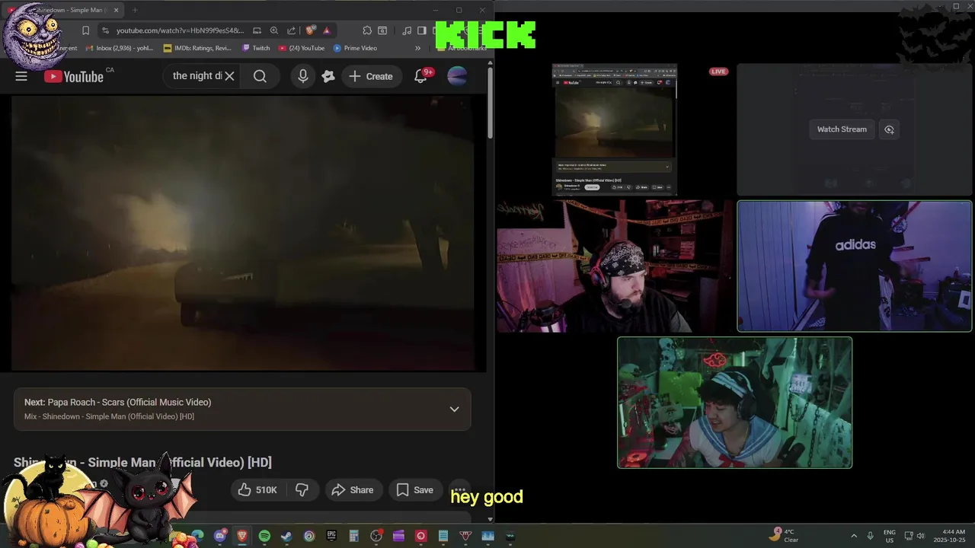Save video to a playlist
Screen dimensions: 975x548
click(x=415, y=490)
